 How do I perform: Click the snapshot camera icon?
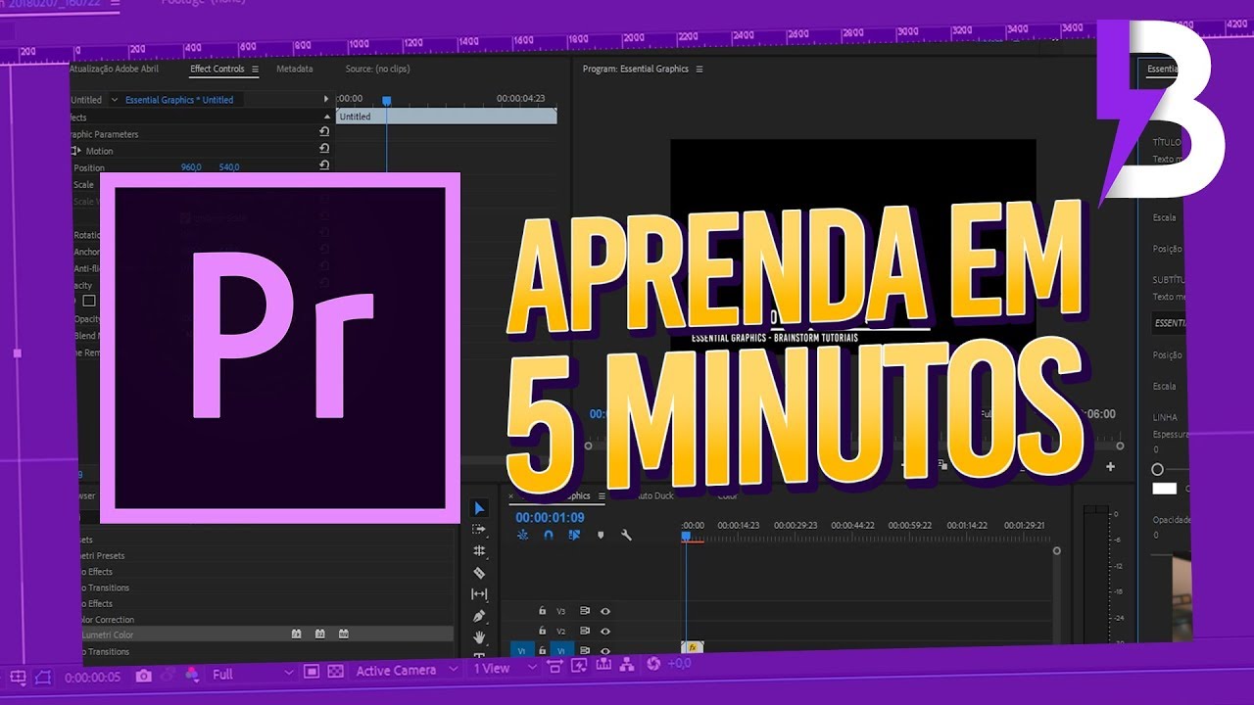point(144,675)
